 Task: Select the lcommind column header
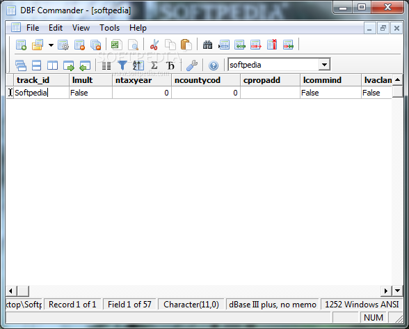pos(331,80)
